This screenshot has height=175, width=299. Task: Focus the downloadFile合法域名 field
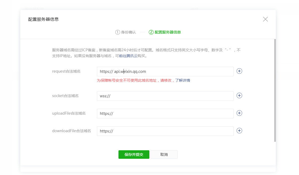165,131
